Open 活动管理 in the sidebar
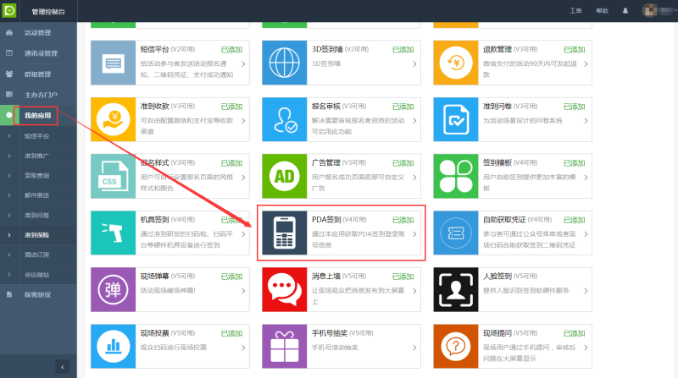678x378 pixels. (x=38, y=33)
